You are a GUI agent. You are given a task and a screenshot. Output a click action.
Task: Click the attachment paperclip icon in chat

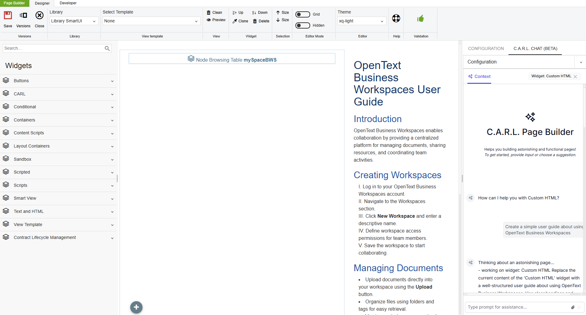tap(573, 307)
